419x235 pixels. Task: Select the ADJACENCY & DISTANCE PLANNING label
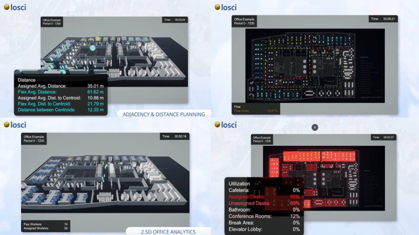[163, 114]
